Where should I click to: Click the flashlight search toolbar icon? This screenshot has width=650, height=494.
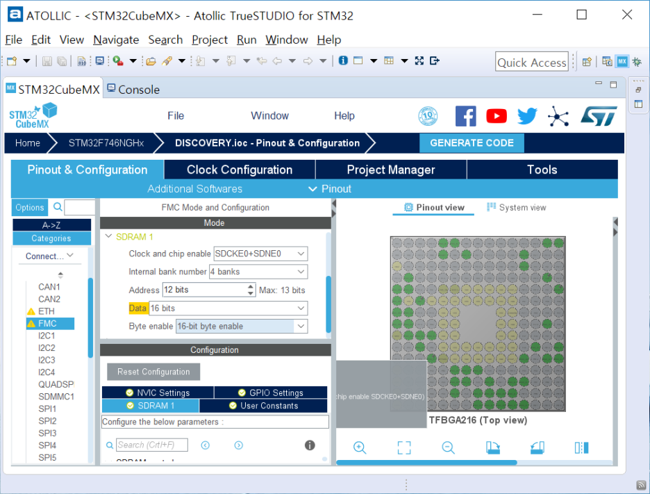tap(167, 61)
